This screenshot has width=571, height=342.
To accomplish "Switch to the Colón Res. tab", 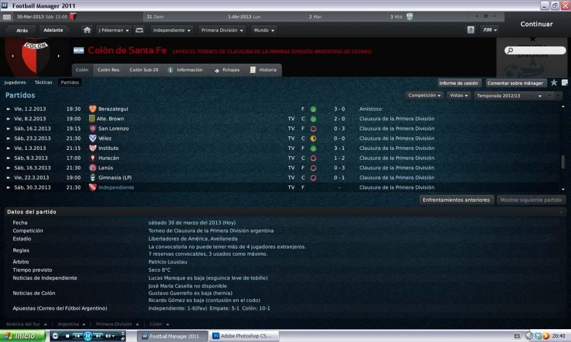I will (x=109, y=70).
